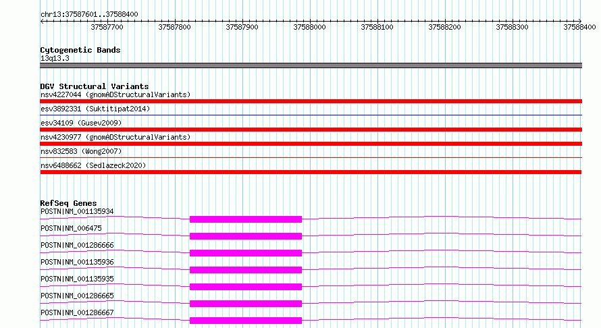This screenshot has height=328, width=601.
Task: Click the magenta exon of NM_001286667
Action: (246, 321)
